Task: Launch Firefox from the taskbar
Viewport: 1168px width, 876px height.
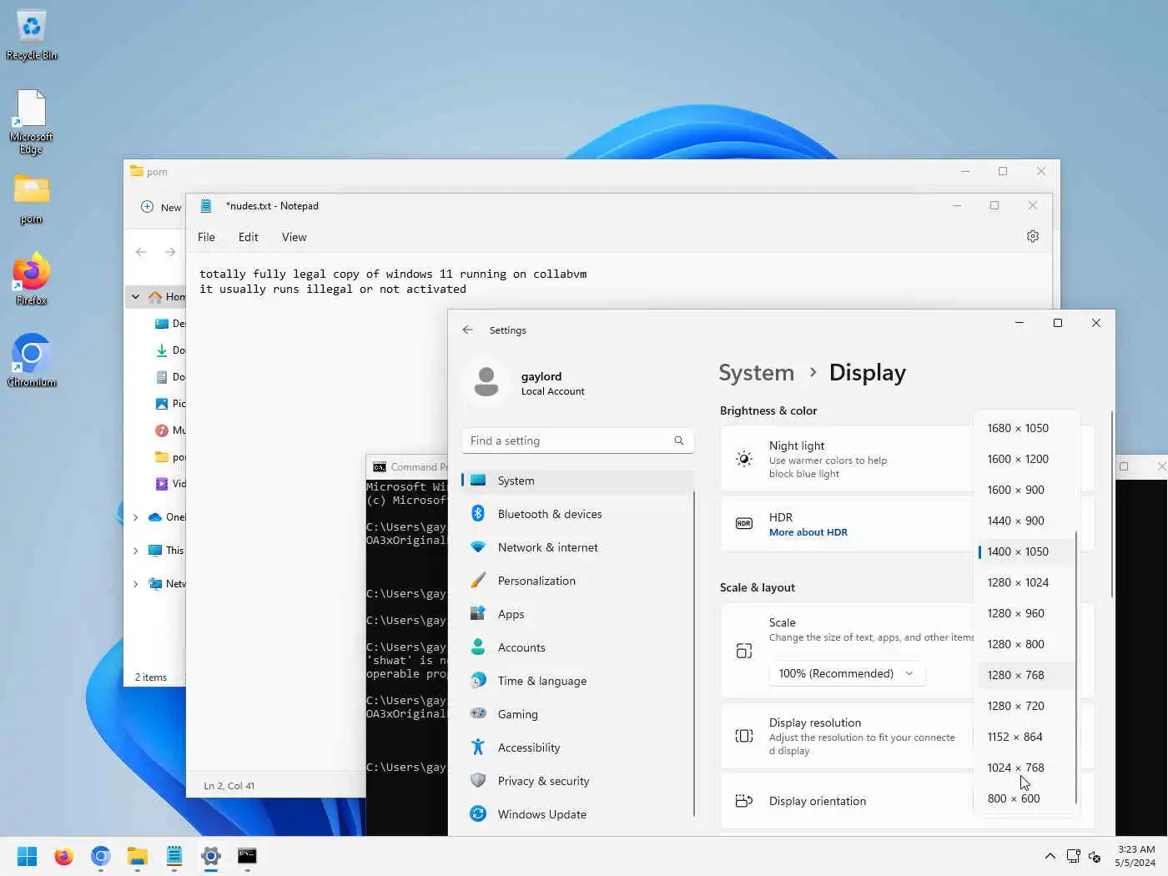Action: click(x=63, y=856)
